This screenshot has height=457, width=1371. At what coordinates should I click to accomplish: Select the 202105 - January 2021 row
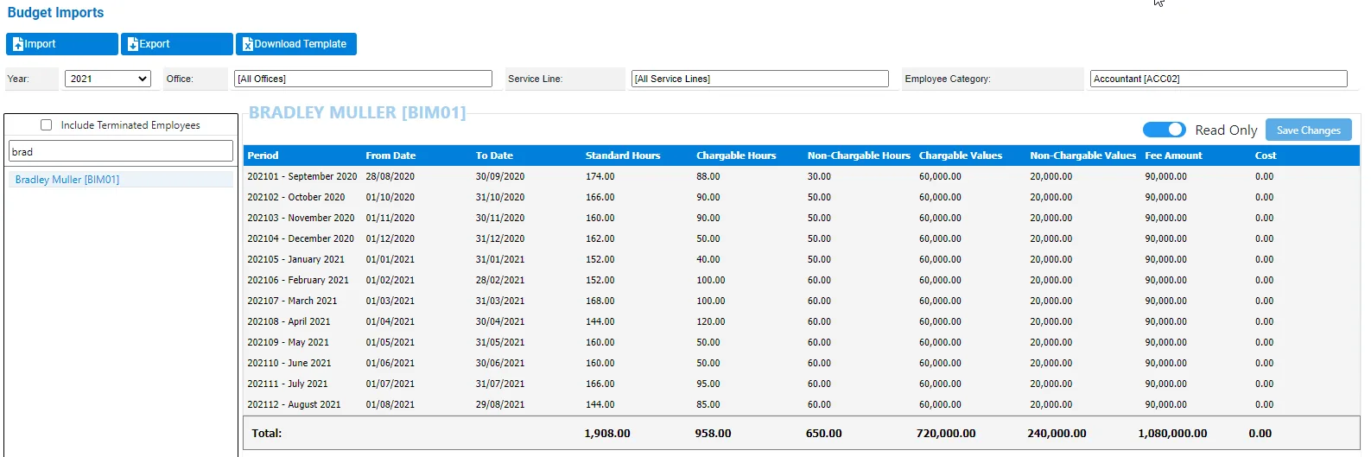click(x=801, y=259)
